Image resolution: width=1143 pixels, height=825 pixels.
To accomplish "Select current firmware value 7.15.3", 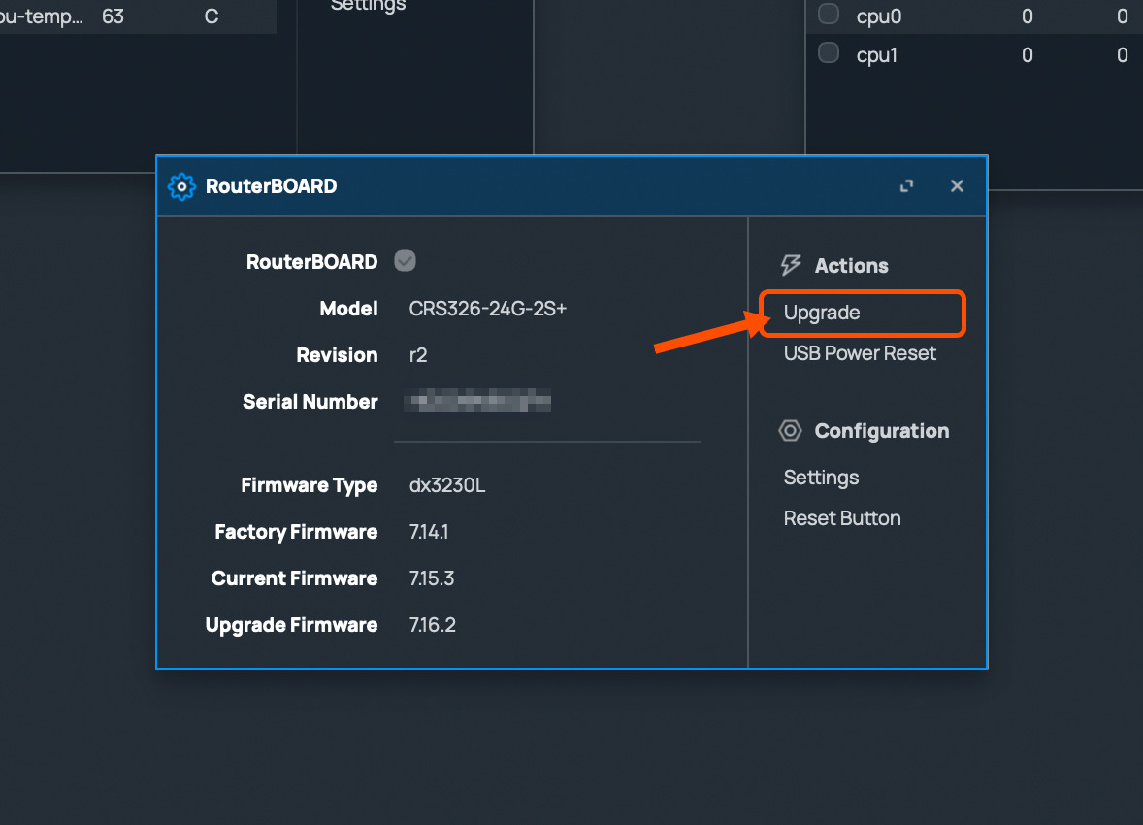I will (x=432, y=578).
